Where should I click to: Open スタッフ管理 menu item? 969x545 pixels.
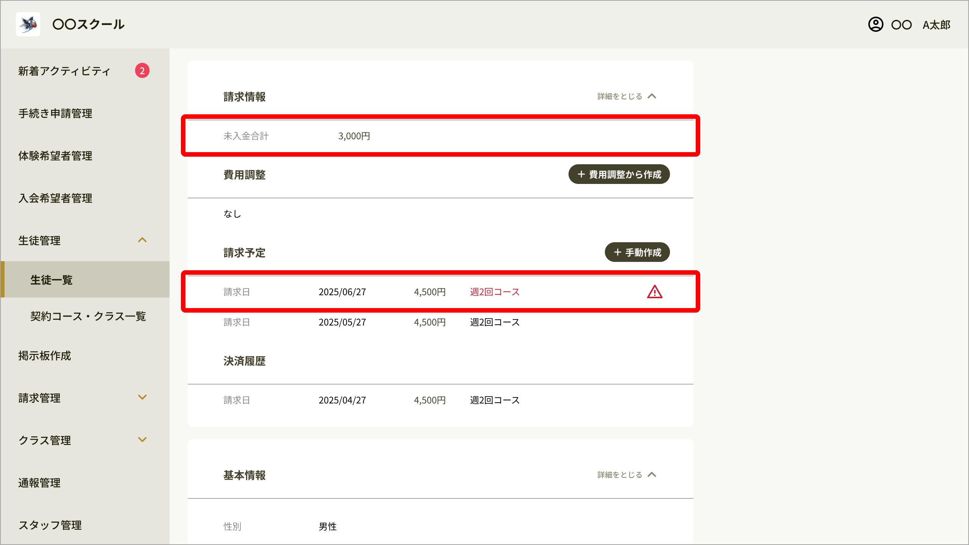pyautogui.click(x=50, y=525)
